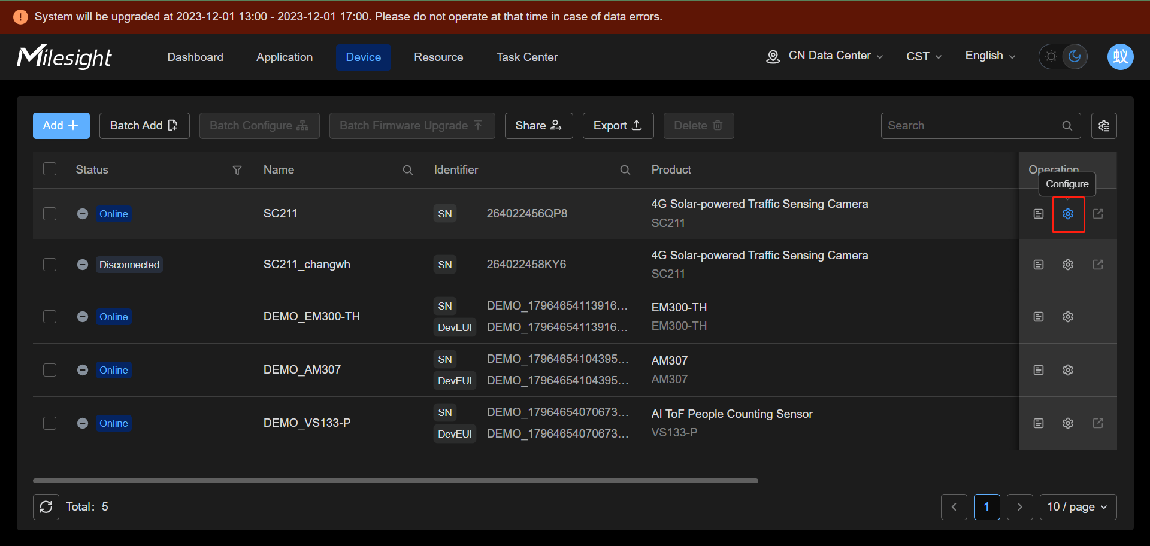Toggle the select-all checkbox in header

tap(50, 169)
